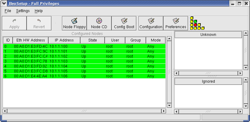The image size is (250, 122).
Task: Sort by Group column header
Action: point(135,40)
